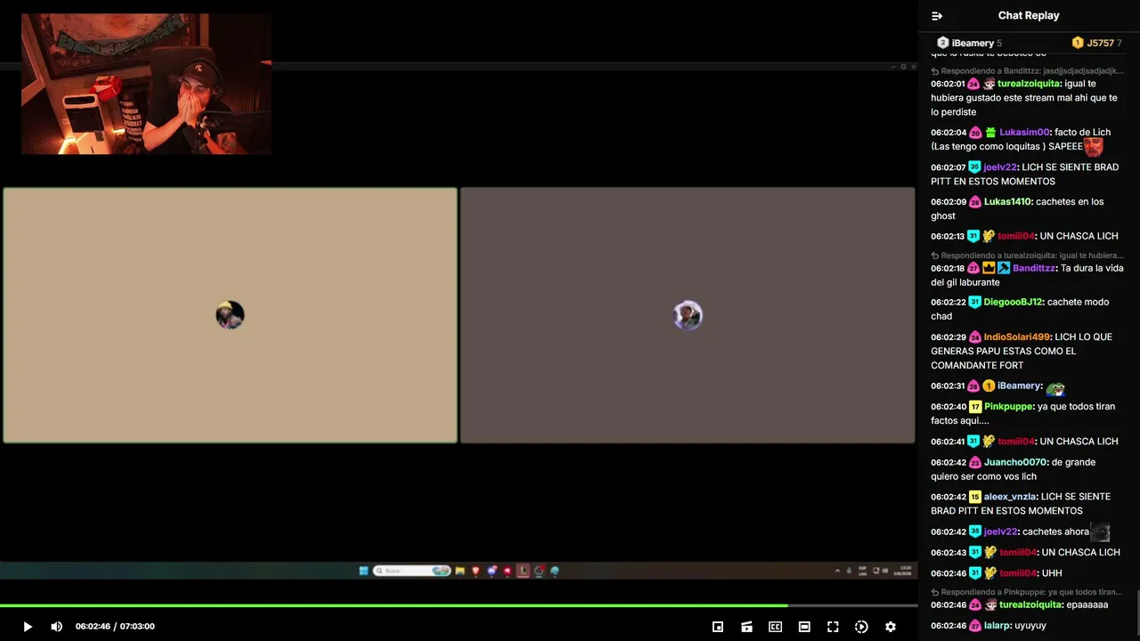
Task: Open tomiii04 username at 06:02:13
Action: 1016,237
